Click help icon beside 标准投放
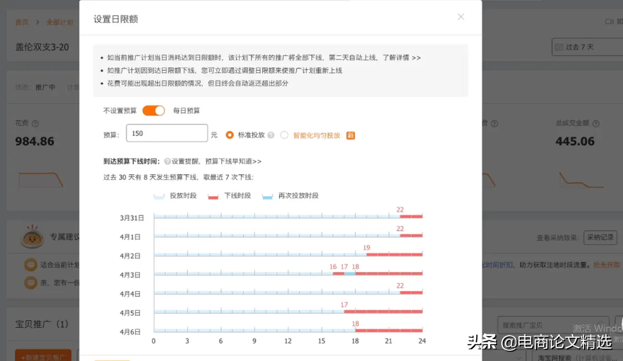This screenshot has width=623, height=361. (x=271, y=135)
